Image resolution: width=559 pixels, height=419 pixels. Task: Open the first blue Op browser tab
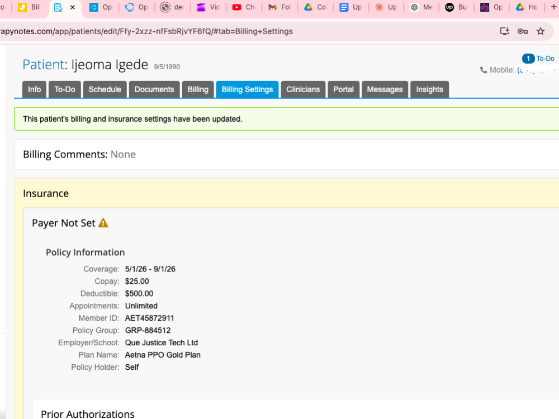pos(101,7)
